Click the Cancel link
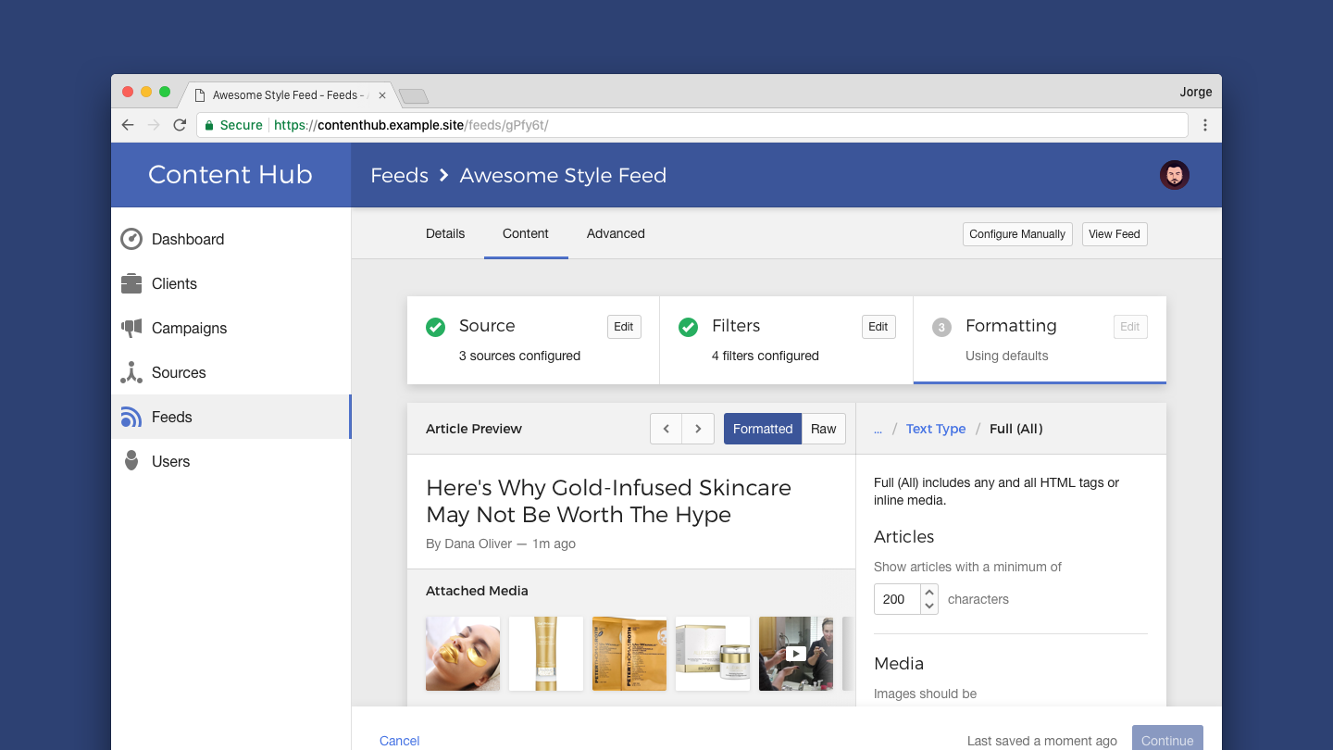Screen dimensions: 1333x750 [399, 741]
